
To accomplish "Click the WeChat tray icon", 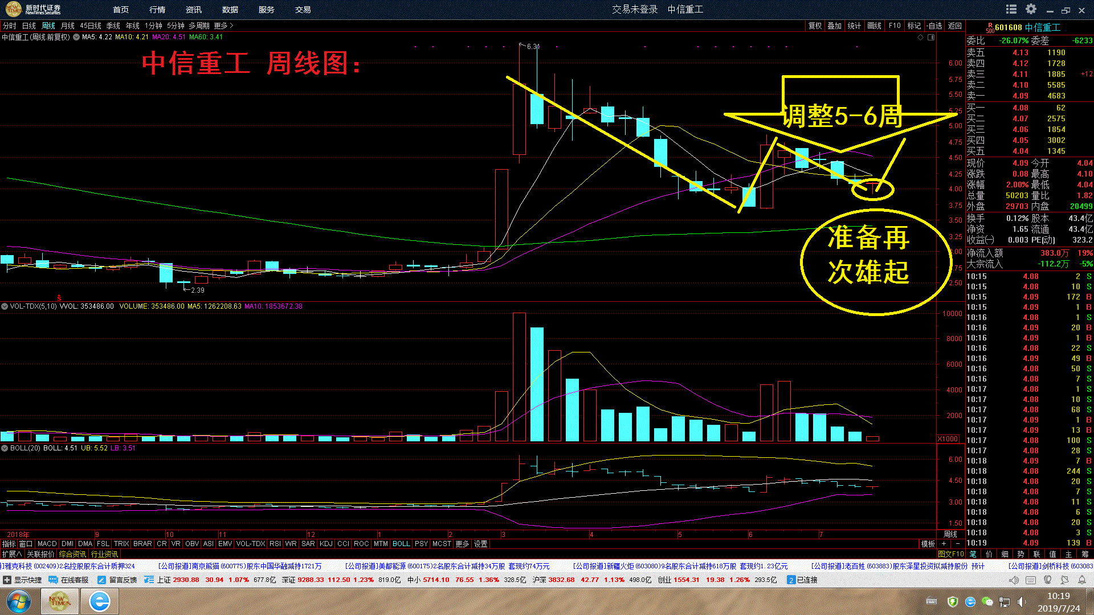I will [x=987, y=602].
